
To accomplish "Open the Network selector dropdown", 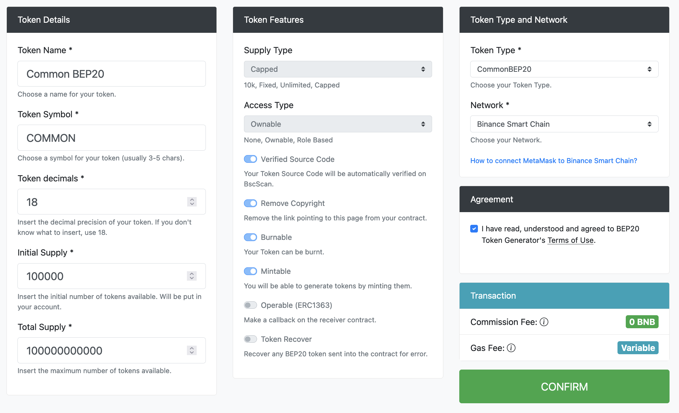I will click(564, 124).
